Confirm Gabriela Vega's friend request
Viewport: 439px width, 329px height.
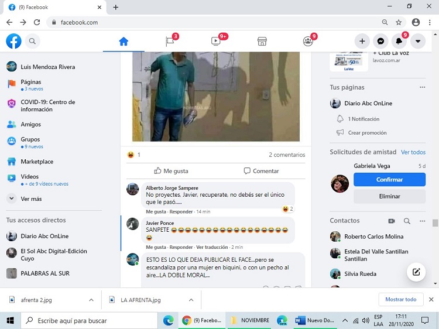point(389,180)
